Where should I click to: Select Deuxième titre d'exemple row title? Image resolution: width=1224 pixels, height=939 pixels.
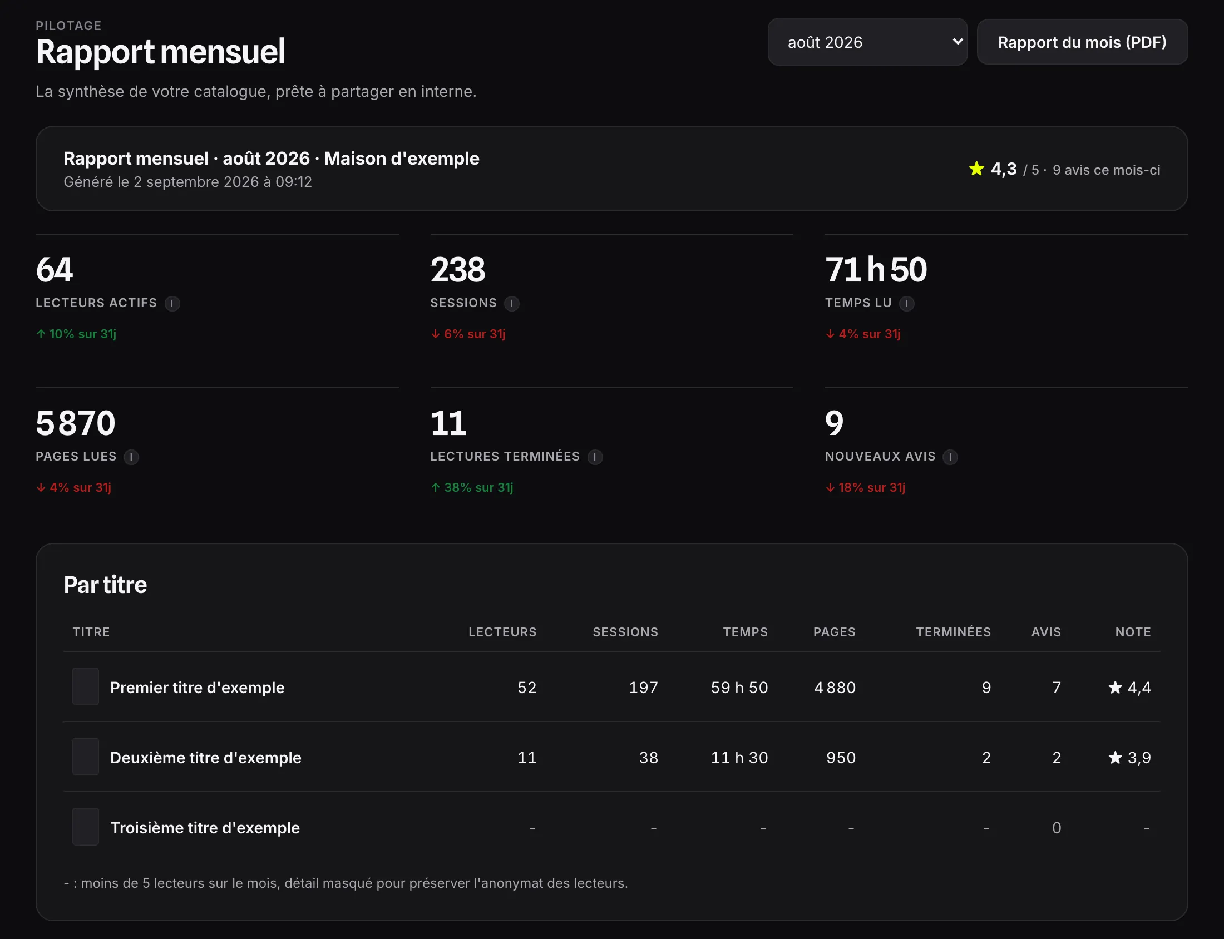[206, 758]
